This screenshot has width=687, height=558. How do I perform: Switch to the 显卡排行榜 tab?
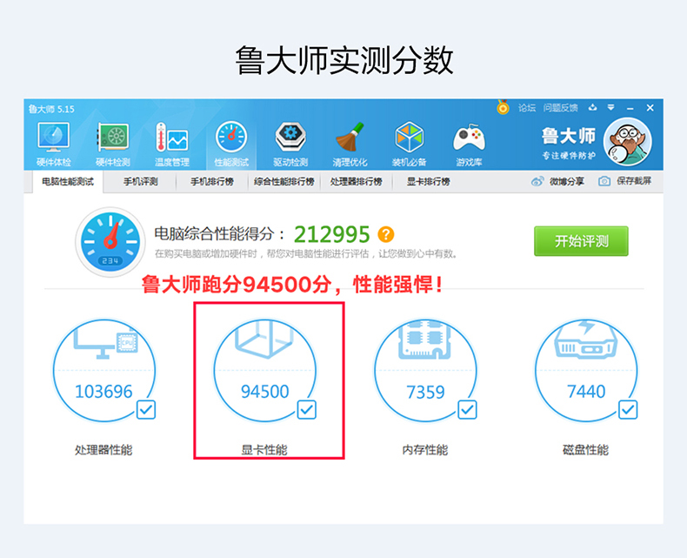429,182
